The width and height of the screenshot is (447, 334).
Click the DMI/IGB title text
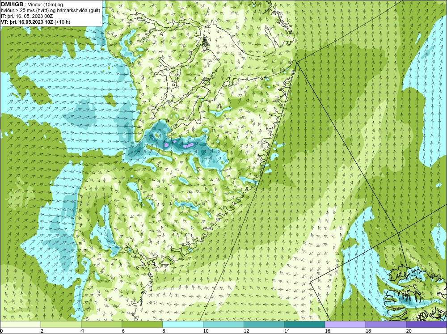coord(12,4)
